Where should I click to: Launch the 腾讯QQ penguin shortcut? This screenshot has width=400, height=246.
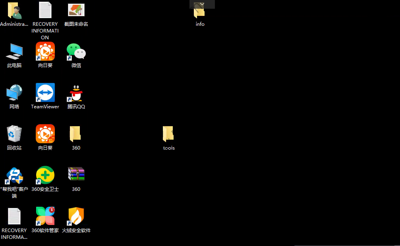[x=76, y=93]
